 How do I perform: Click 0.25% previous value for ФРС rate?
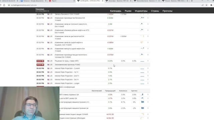pyautogui.click(x=110, y=61)
